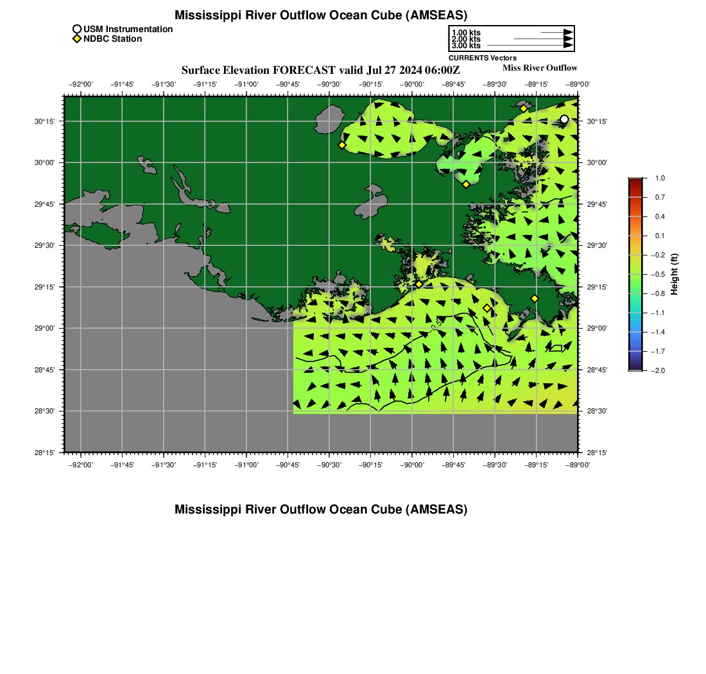The height and width of the screenshot is (674, 706).
Task: Click the lower 'Mississippi River Outflow Ocean Cube' heading
Action: [x=321, y=510]
